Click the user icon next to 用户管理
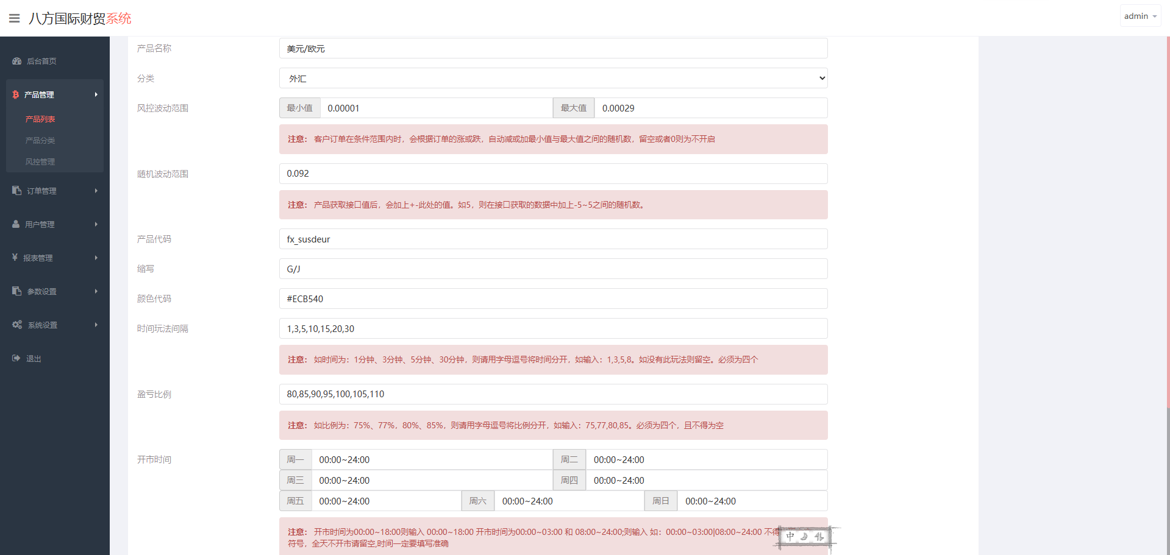1170x555 pixels. click(15, 224)
